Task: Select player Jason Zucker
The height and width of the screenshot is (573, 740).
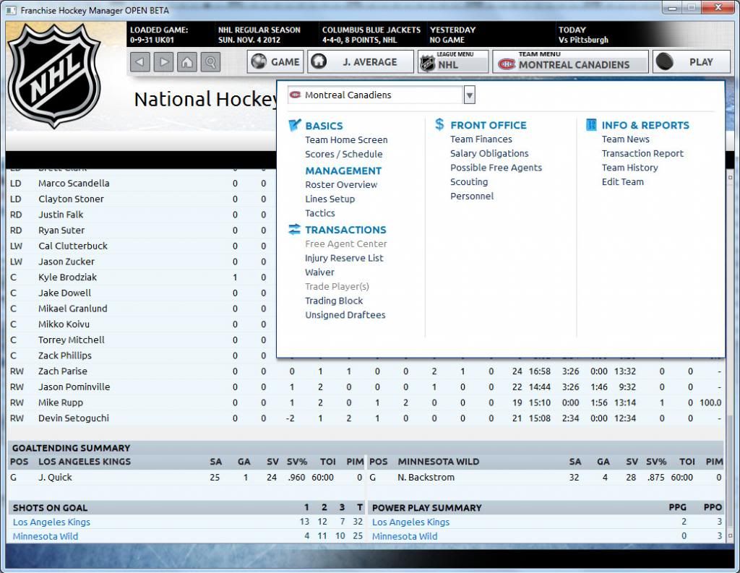Action: click(x=66, y=262)
